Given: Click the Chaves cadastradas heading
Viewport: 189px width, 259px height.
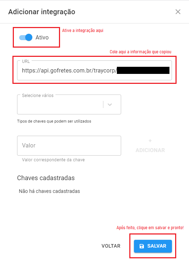Looking at the screenshot, I should 46,178.
